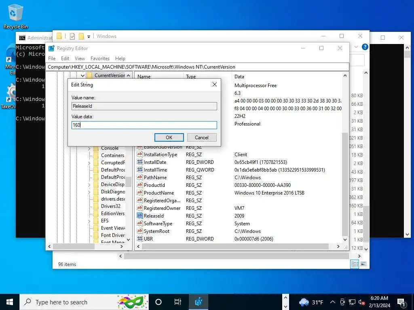Click the Registry Editor taskbar button
414x310 pixels.
tap(199, 302)
